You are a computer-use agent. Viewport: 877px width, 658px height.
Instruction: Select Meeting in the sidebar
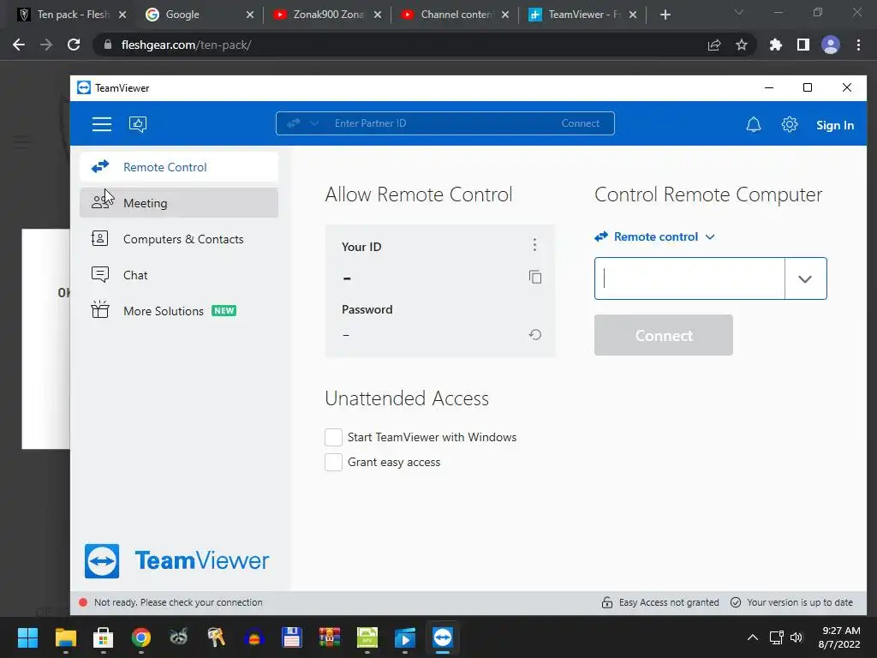[179, 202]
